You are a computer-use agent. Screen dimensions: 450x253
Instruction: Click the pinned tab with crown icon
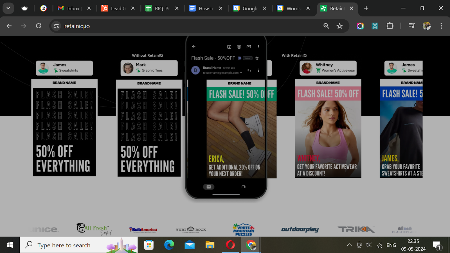(x=25, y=8)
